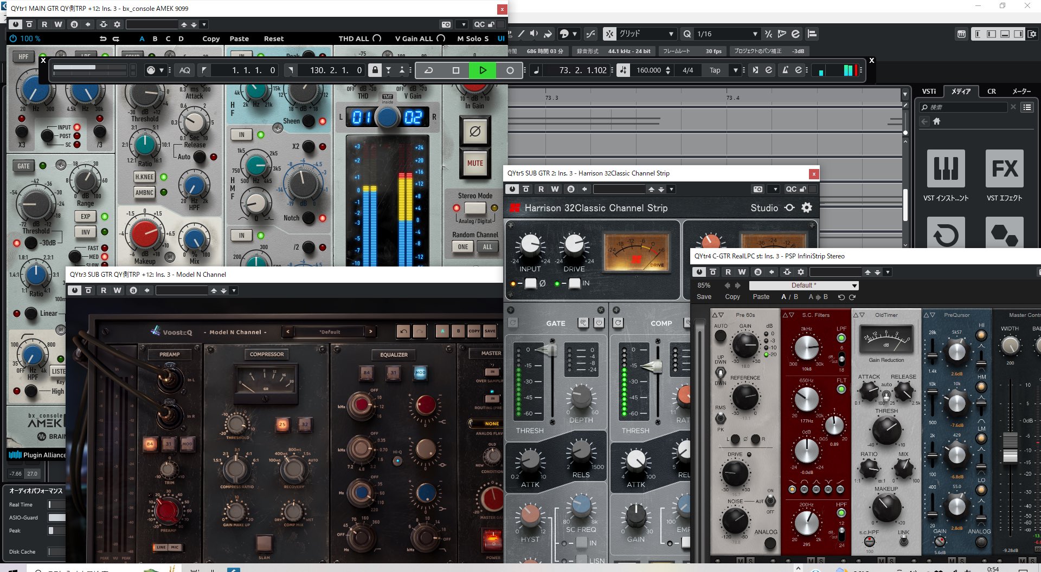Enable the bx_console HPF switch
Viewport: 1041px width, 572px height.
pos(23,56)
